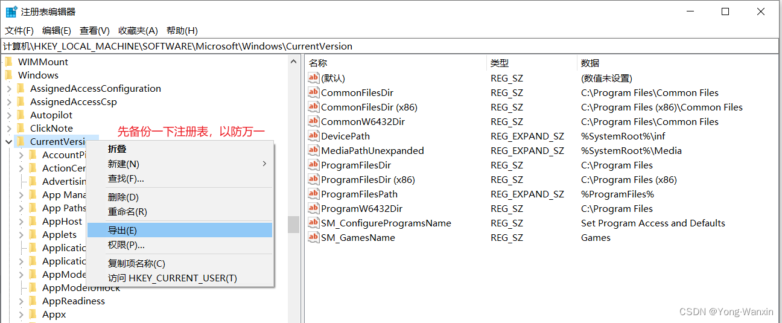Choose 折叠 in the context menu
This screenshot has width=782, height=323.
click(180, 149)
